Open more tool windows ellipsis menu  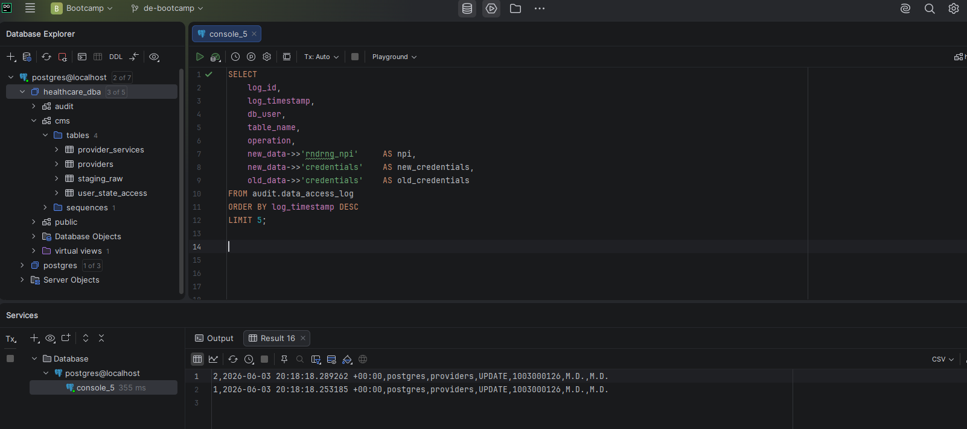[540, 8]
